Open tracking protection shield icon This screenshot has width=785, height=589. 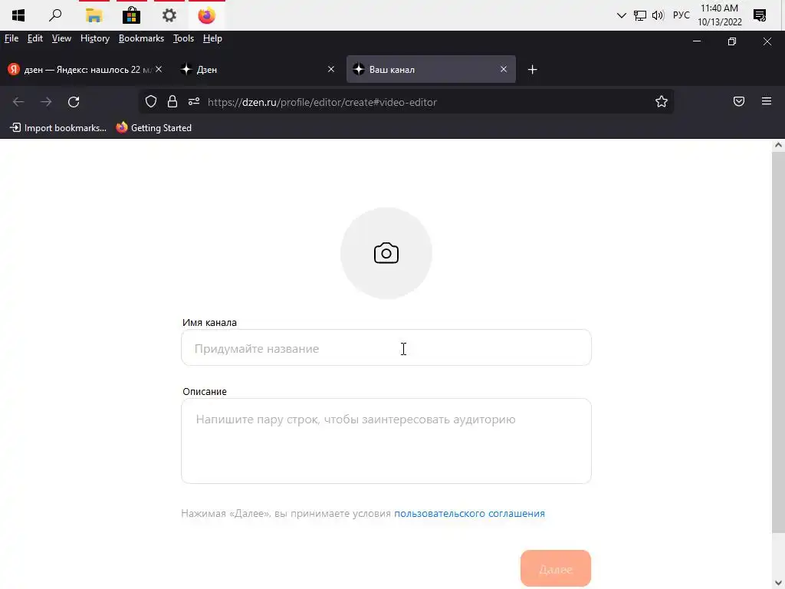151,102
